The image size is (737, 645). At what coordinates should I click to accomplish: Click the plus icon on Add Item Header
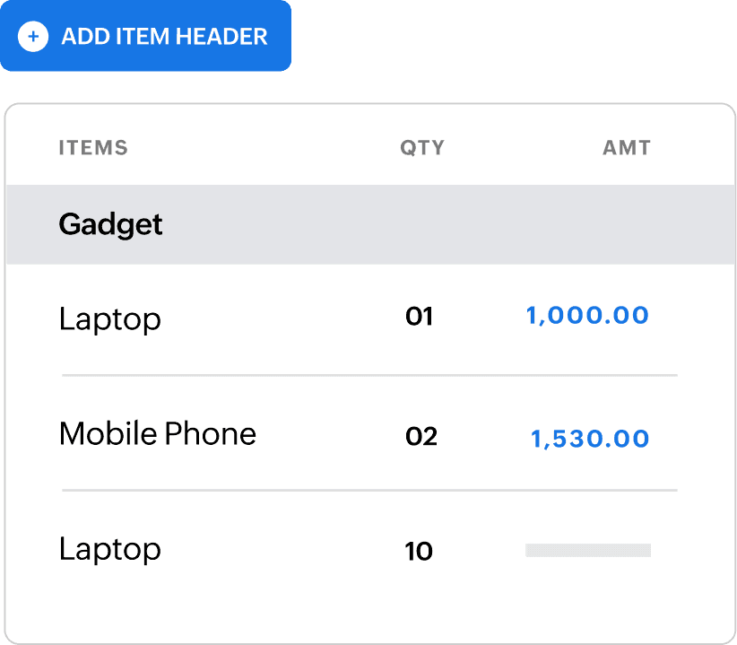(x=33, y=37)
